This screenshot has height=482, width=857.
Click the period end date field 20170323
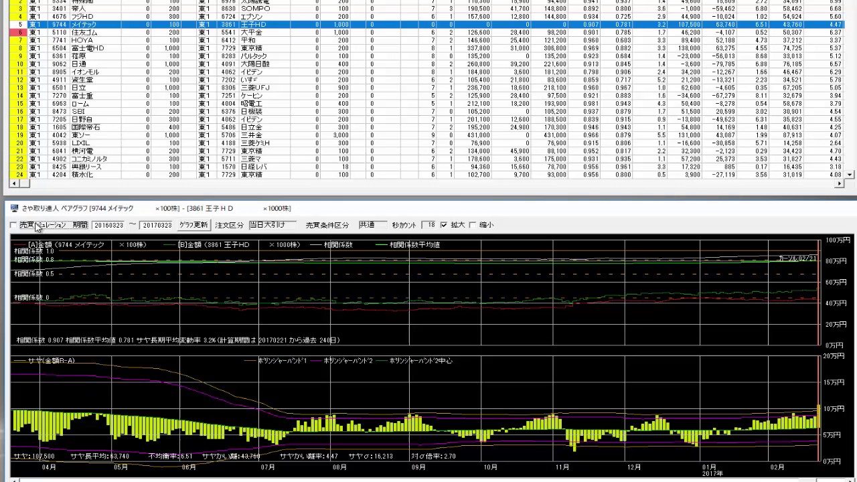tap(156, 226)
